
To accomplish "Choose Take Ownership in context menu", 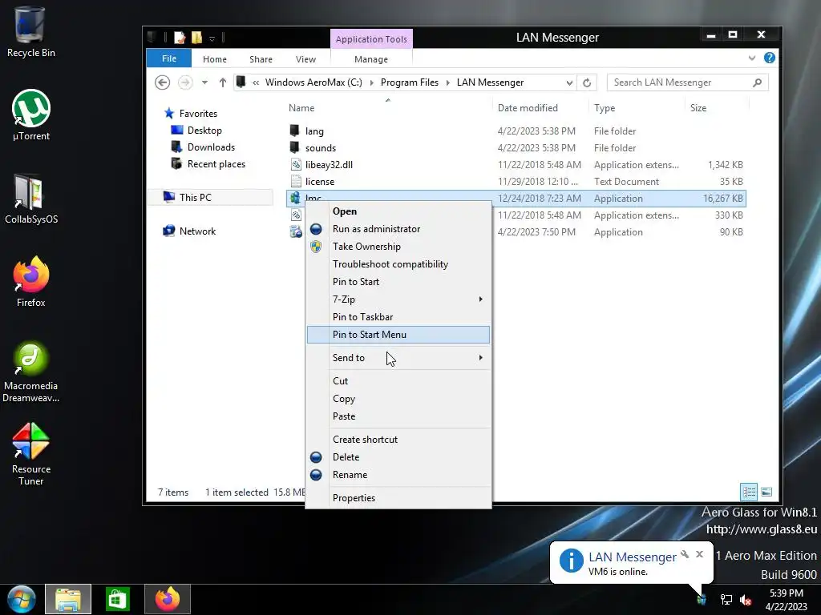I will click(398, 247).
